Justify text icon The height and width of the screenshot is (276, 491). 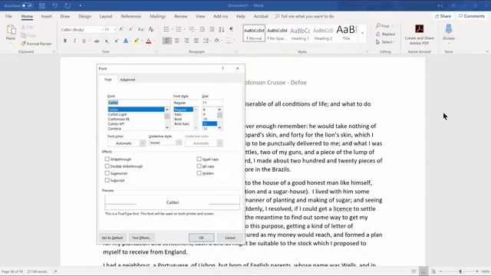point(196,41)
